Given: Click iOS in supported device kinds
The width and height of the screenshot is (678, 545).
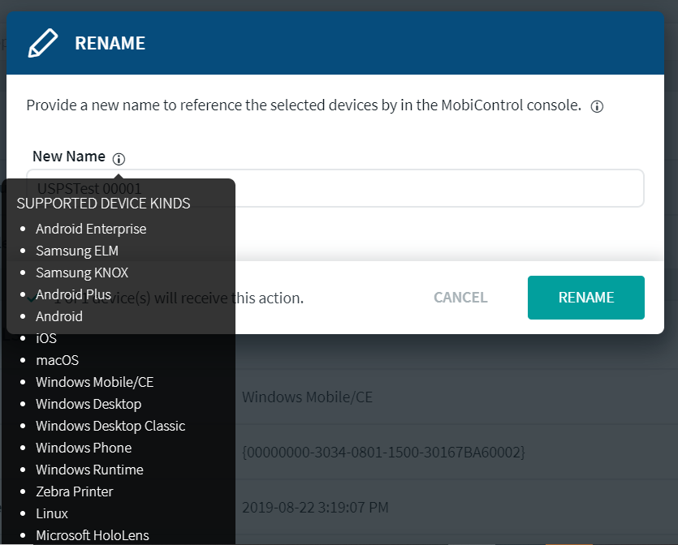Looking at the screenshot, I should point(46,338).
